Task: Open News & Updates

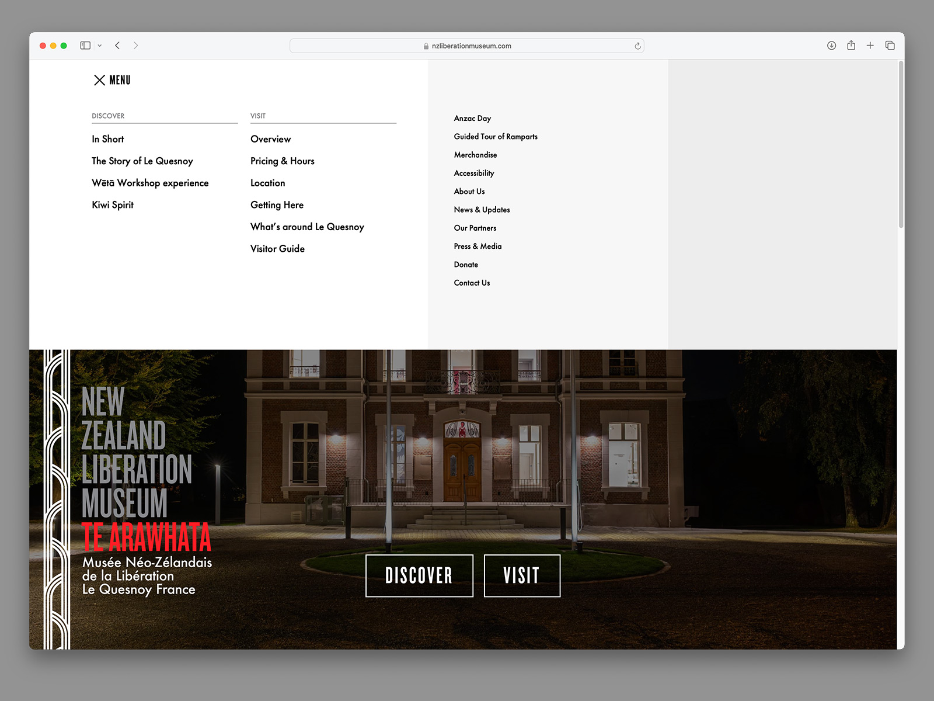Action: [482, 210]
